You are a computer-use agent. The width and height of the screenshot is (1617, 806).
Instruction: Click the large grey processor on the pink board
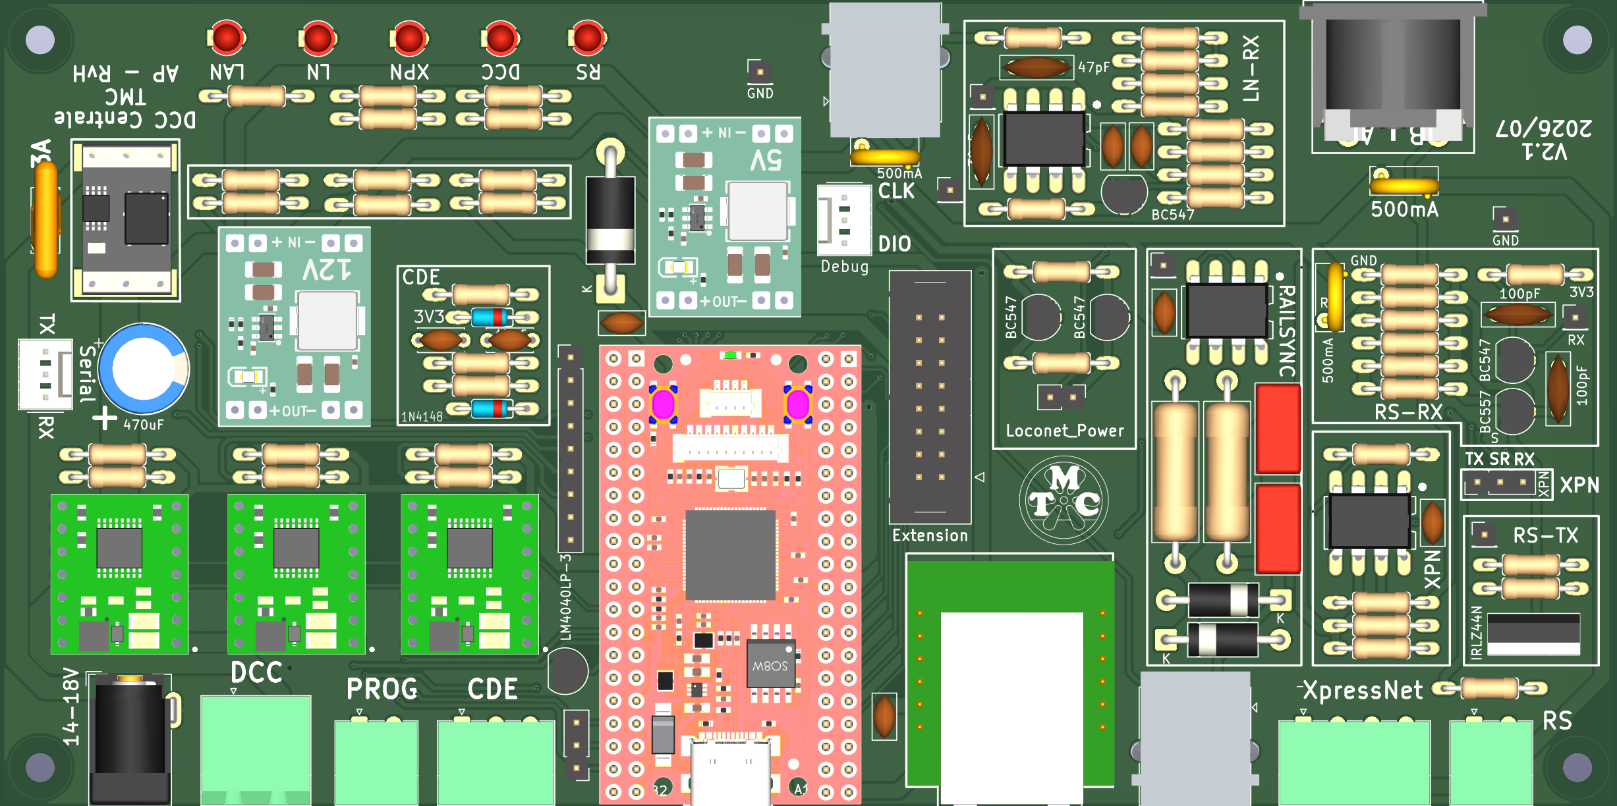[x=730, y=555]
